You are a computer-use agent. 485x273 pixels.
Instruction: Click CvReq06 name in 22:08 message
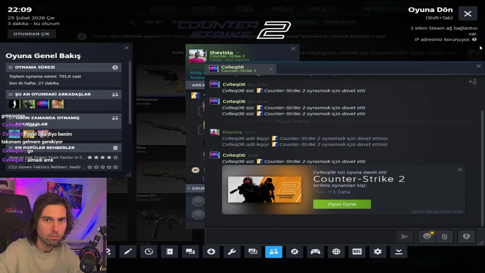coord(234,155)
